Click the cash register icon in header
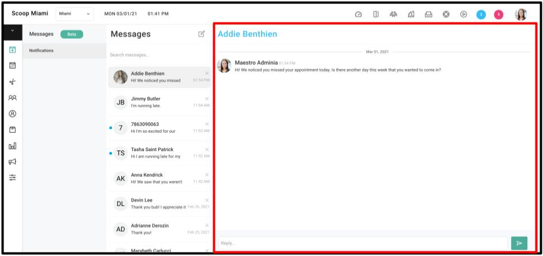This screenshot has height=256, width=543. (x=411, y=14)
